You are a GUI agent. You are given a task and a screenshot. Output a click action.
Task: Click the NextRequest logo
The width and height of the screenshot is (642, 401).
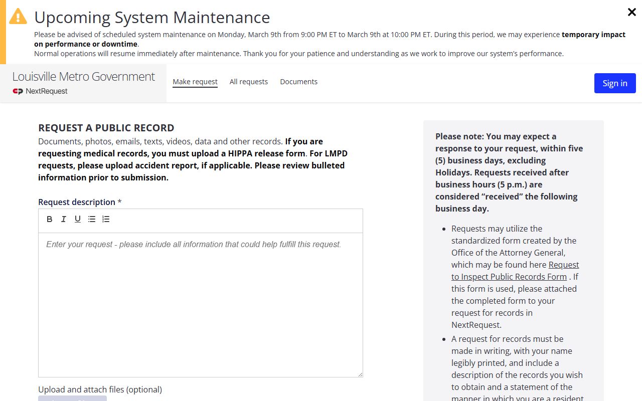[40, 91]
